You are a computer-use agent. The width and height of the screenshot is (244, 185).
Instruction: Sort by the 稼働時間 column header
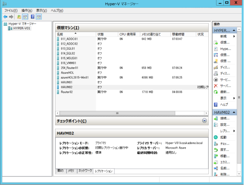(183, 34)
